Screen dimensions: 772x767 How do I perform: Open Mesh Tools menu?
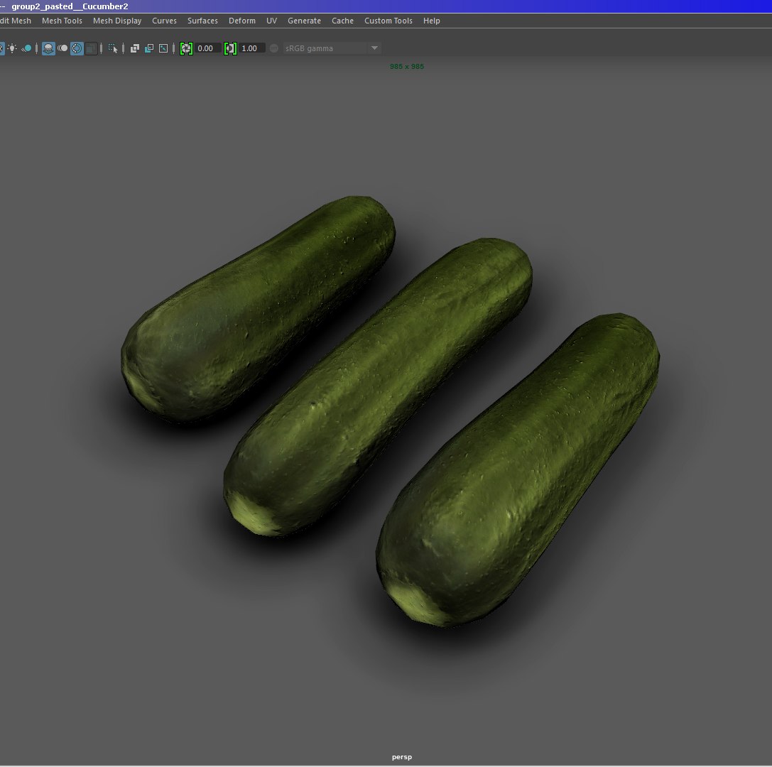click(x=62, y=21)
